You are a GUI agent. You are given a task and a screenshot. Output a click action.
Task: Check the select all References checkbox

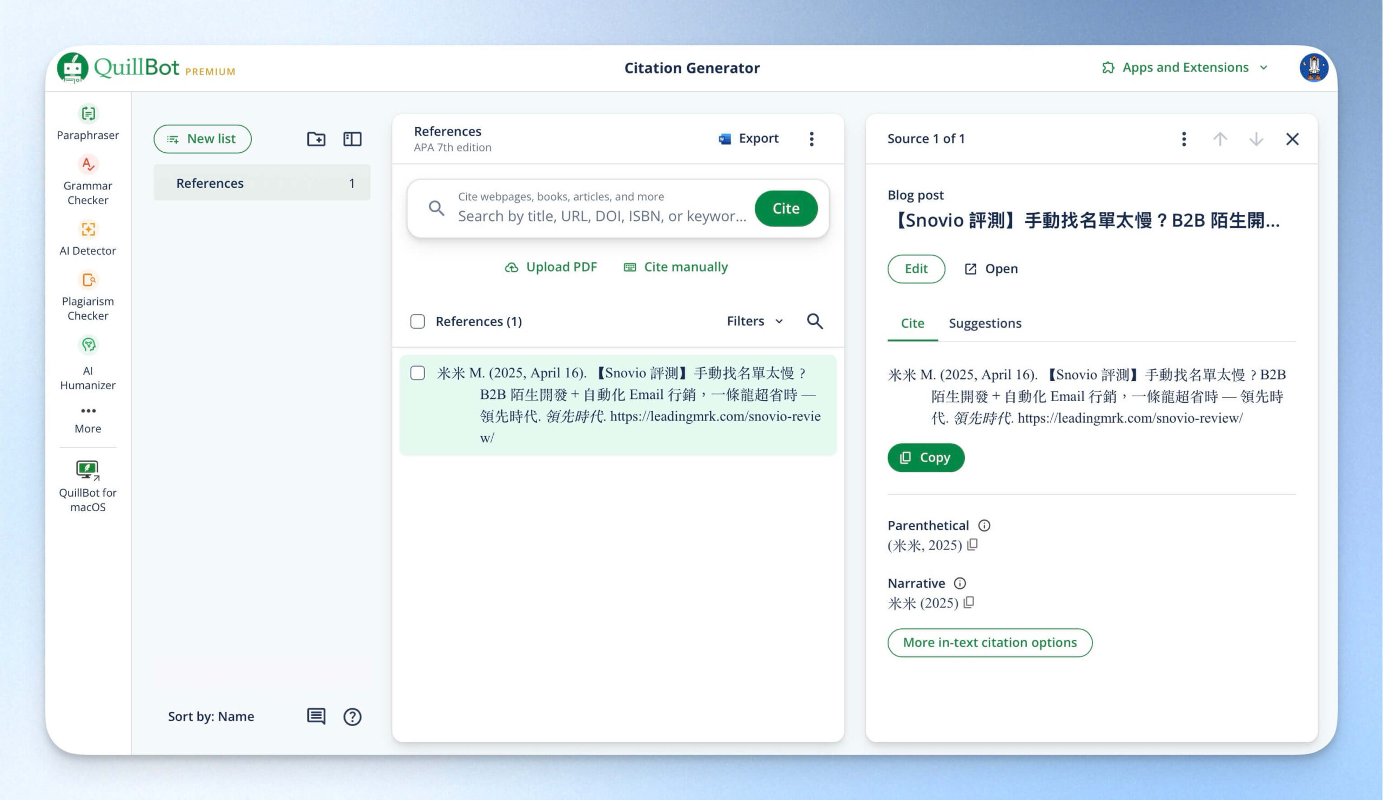418,321
